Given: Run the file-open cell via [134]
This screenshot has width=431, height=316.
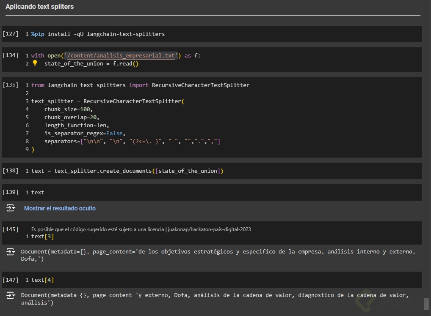Looking at the screenshot, I should tap(11, 55).
